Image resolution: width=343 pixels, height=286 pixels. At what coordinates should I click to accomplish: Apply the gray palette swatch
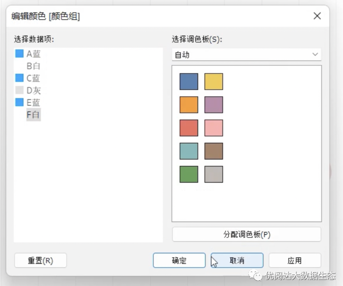(214, 174)
